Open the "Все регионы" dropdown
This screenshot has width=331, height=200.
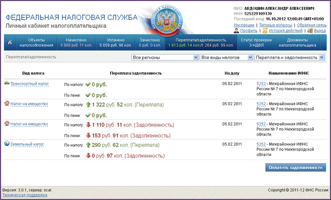pyautogui.click(x=165, y=57)
